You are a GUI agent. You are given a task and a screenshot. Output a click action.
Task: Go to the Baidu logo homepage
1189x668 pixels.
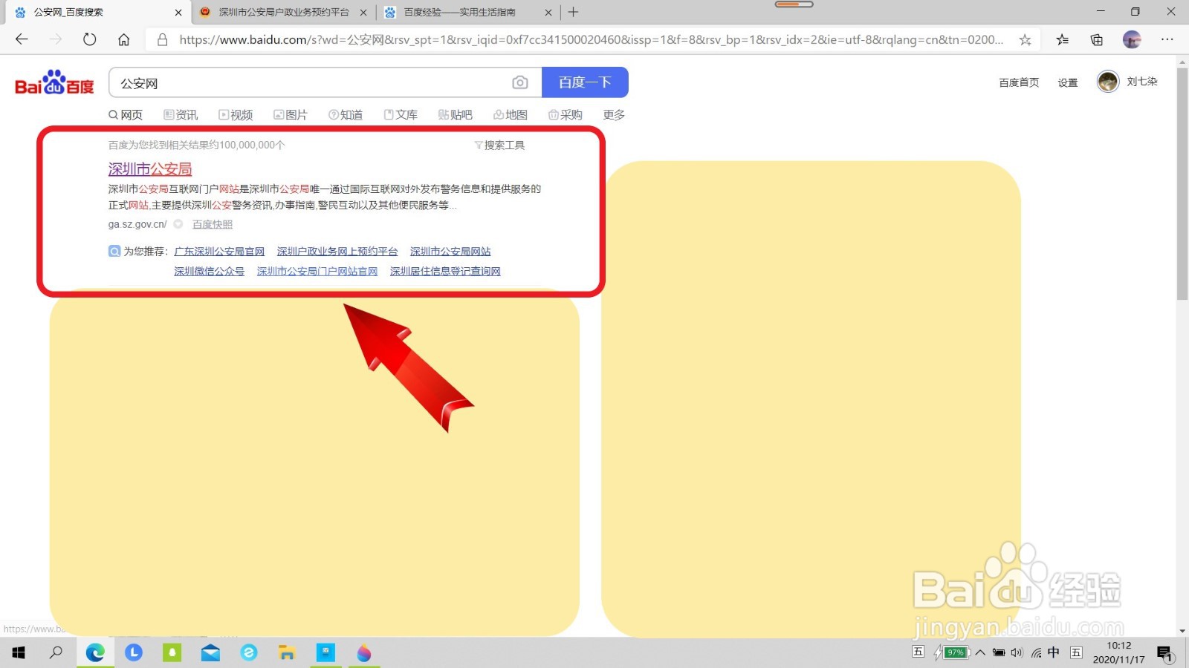click(x=54, y=82)
